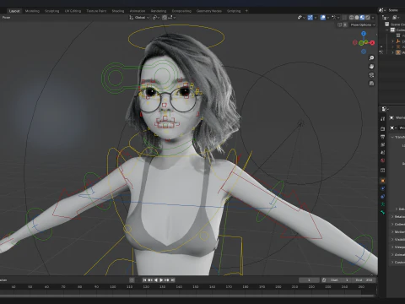Open the snapping options dropdown

click(172, 18)
